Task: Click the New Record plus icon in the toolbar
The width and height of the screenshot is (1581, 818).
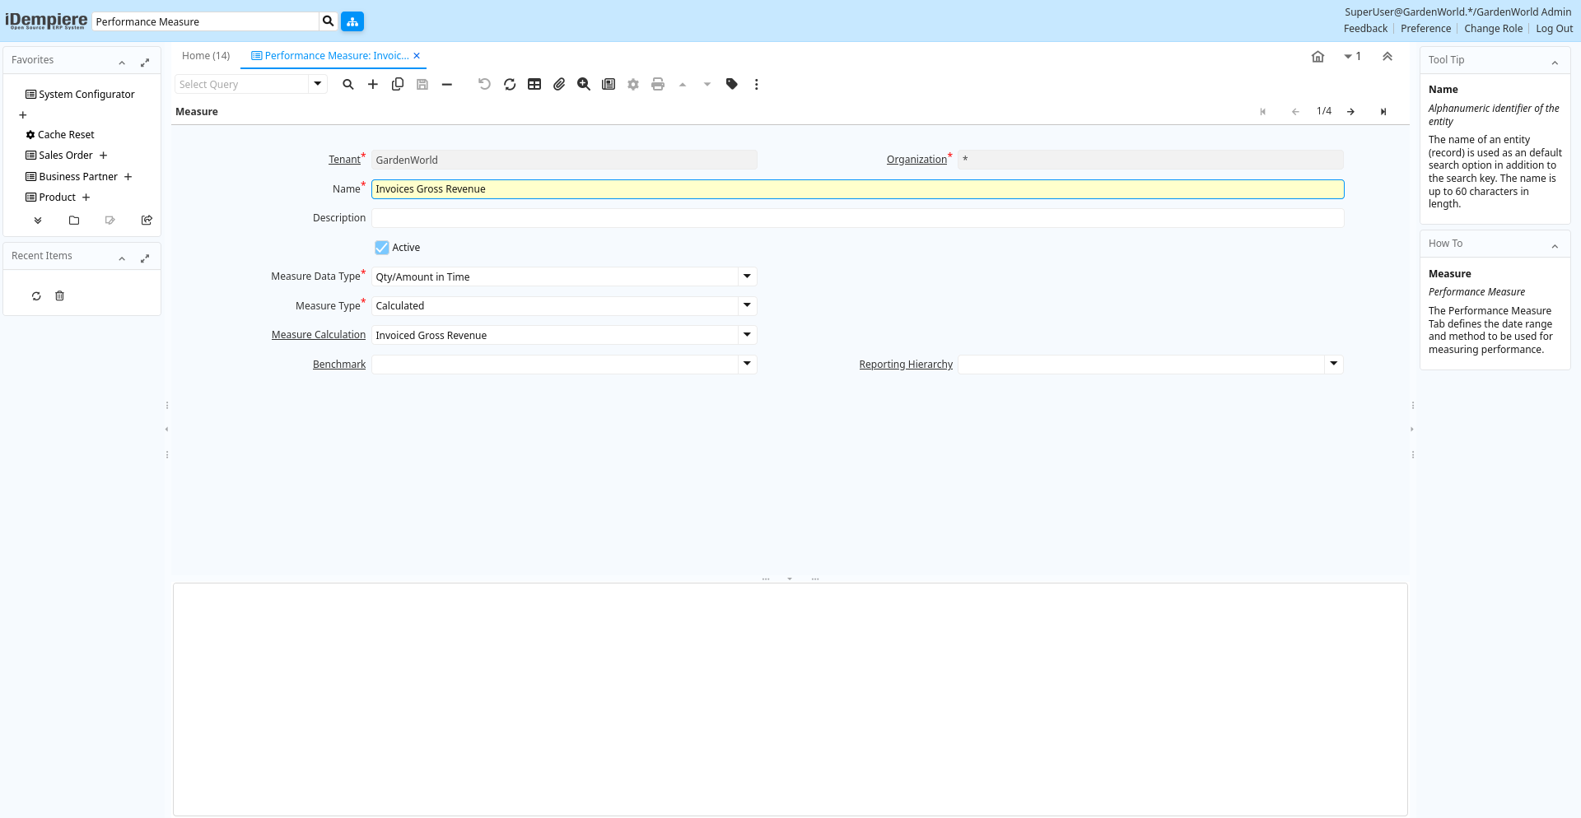Action: click(373, 84)
